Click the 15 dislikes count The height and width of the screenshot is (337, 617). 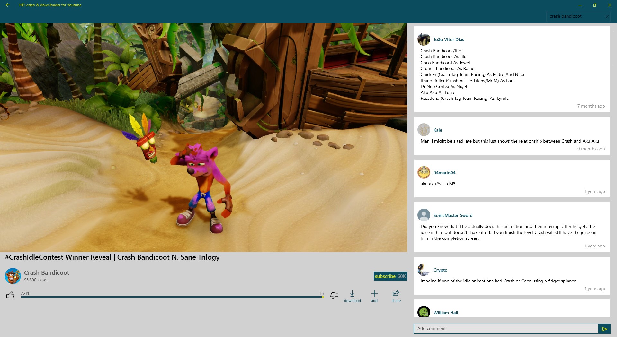point(322,293)
